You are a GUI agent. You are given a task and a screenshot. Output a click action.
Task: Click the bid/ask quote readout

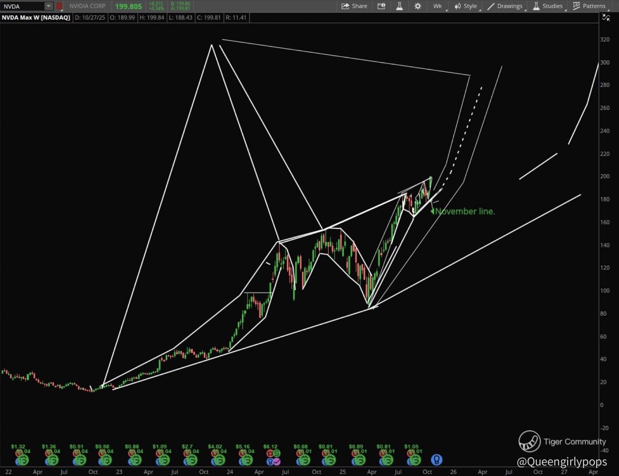point(180,6)
